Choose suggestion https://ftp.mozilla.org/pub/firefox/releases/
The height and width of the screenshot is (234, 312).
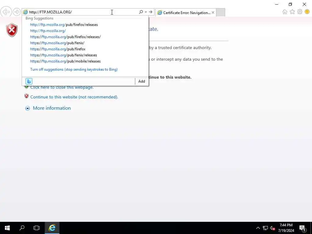click(66, 37)
